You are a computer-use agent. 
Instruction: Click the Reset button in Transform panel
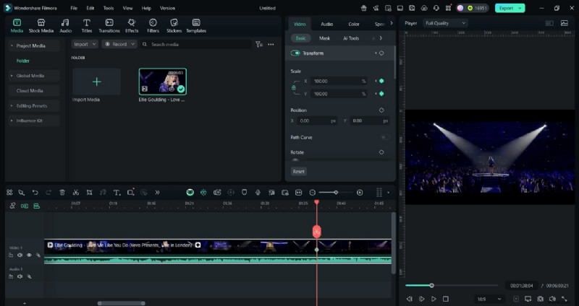(298, 171)
